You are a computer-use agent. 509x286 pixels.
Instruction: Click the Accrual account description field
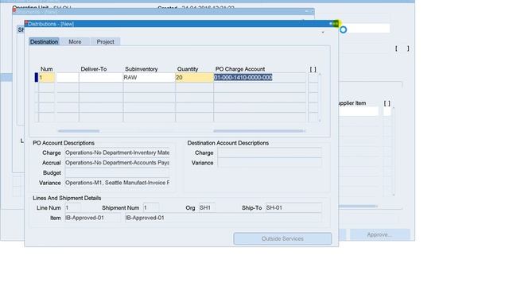click(x=117, y=162)
